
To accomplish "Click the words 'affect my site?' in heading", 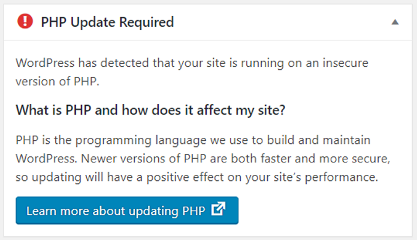I will [241, 110].
